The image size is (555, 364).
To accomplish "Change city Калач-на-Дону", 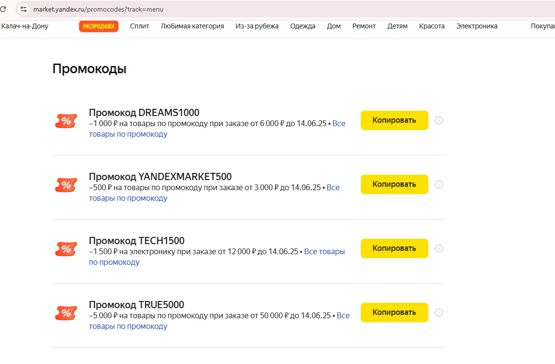I will (x=25, y=26).
